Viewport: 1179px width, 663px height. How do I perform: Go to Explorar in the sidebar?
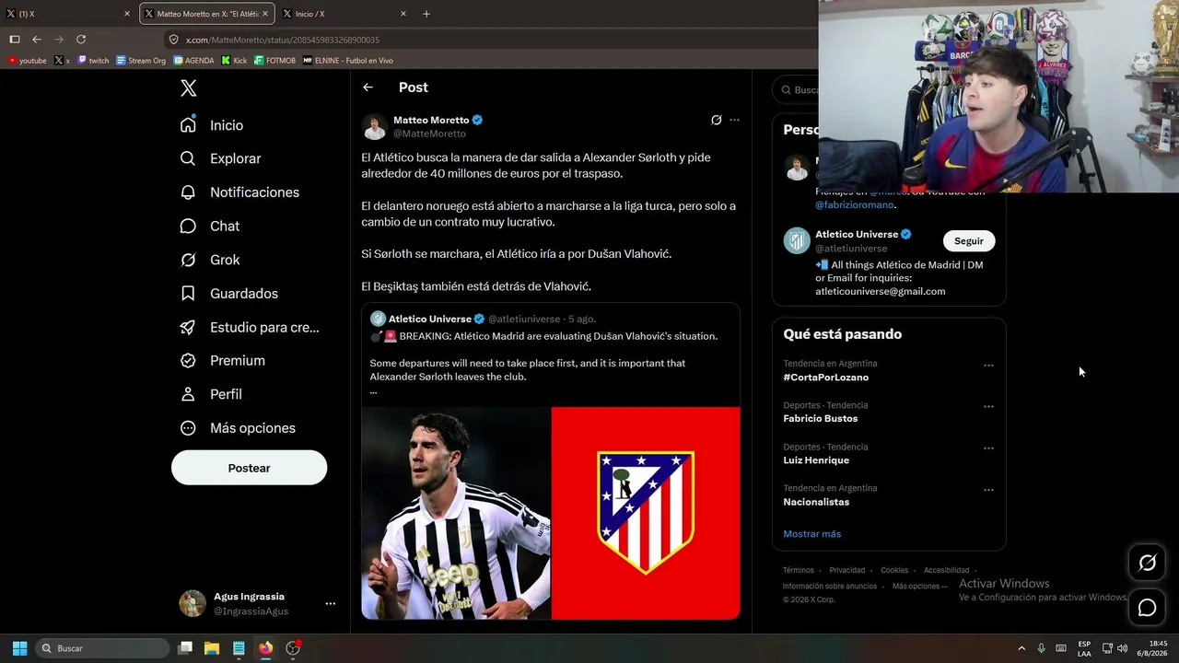(x=220, y=158)
